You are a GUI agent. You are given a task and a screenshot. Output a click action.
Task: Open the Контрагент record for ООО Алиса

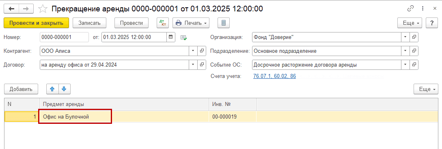(x=202, y=51)
